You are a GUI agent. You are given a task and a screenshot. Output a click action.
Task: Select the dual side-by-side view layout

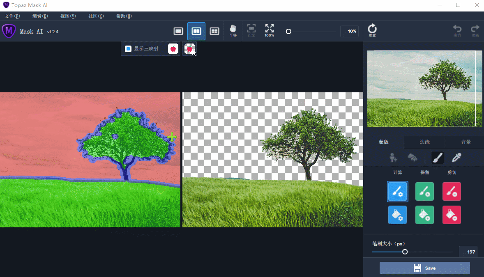point(196,31)
